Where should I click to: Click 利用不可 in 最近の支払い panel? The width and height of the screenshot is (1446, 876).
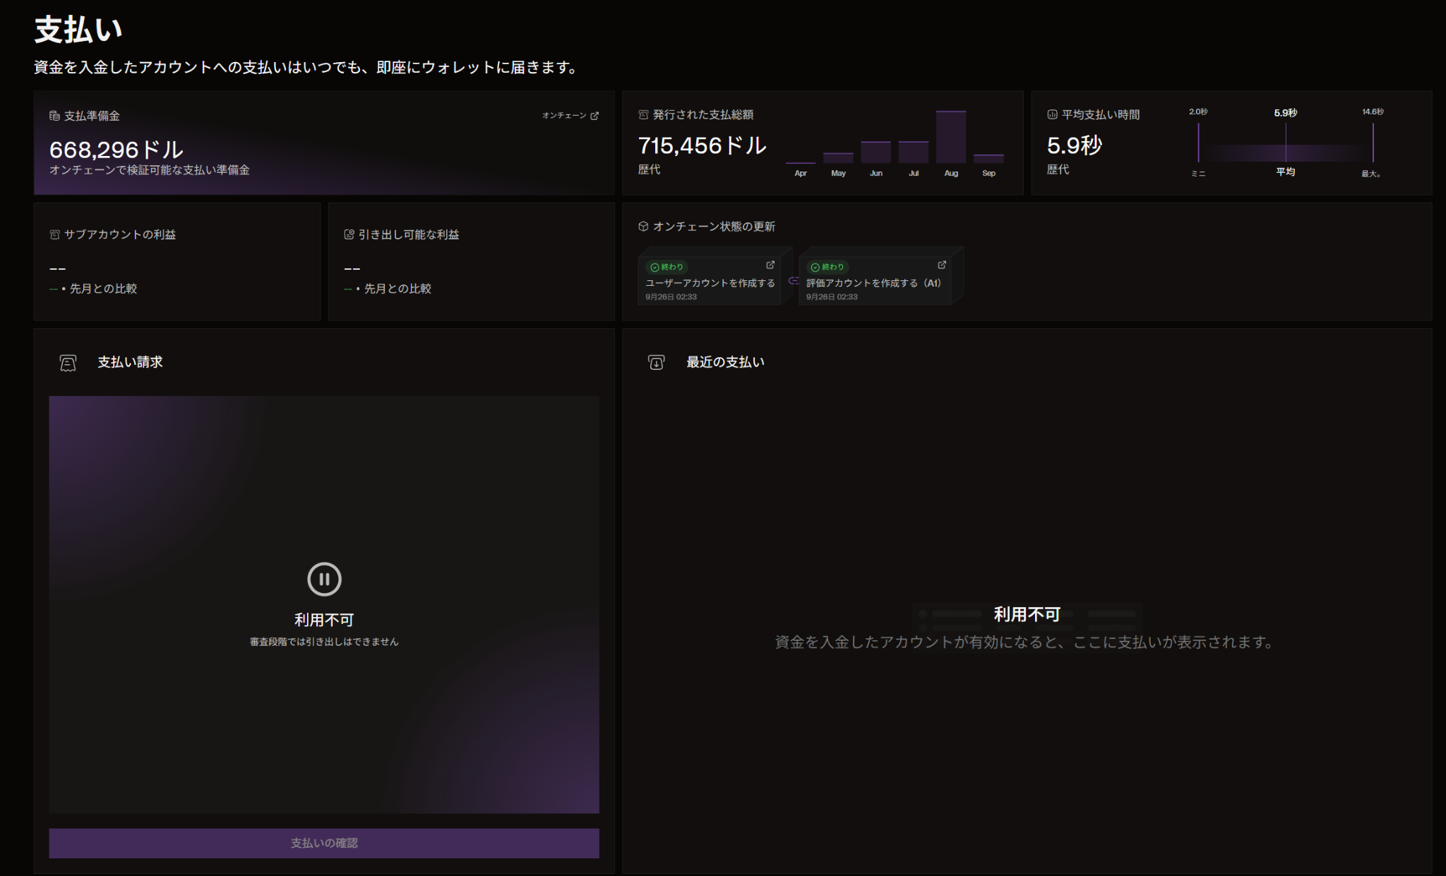1027,615
